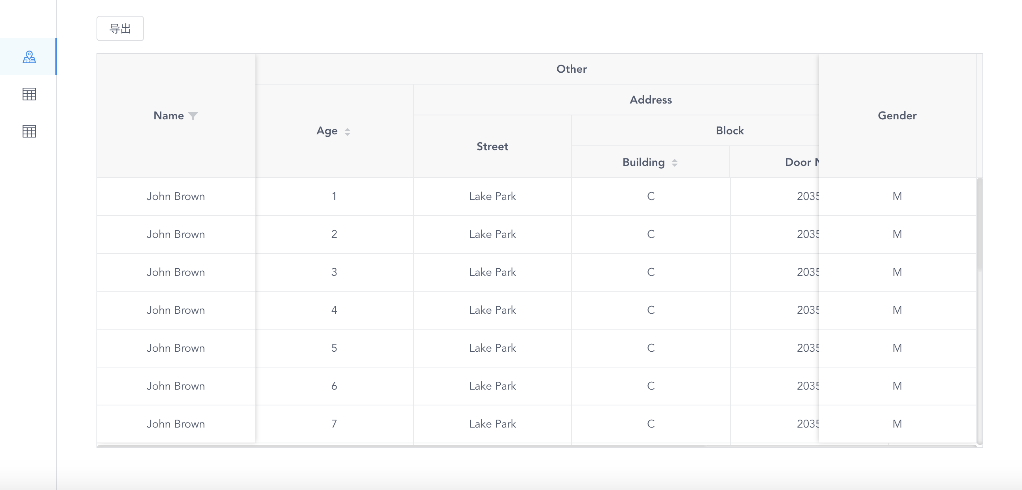Click the Block header cell

729,131
